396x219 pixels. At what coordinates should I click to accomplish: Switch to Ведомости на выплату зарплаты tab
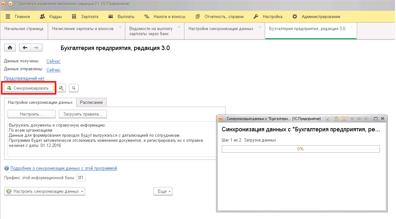(150, 31)
